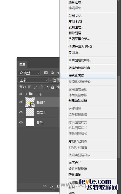This screenshot has height=194, width=121.
Task: Click the pixel layer filter icon
Action: pos(46,73)
